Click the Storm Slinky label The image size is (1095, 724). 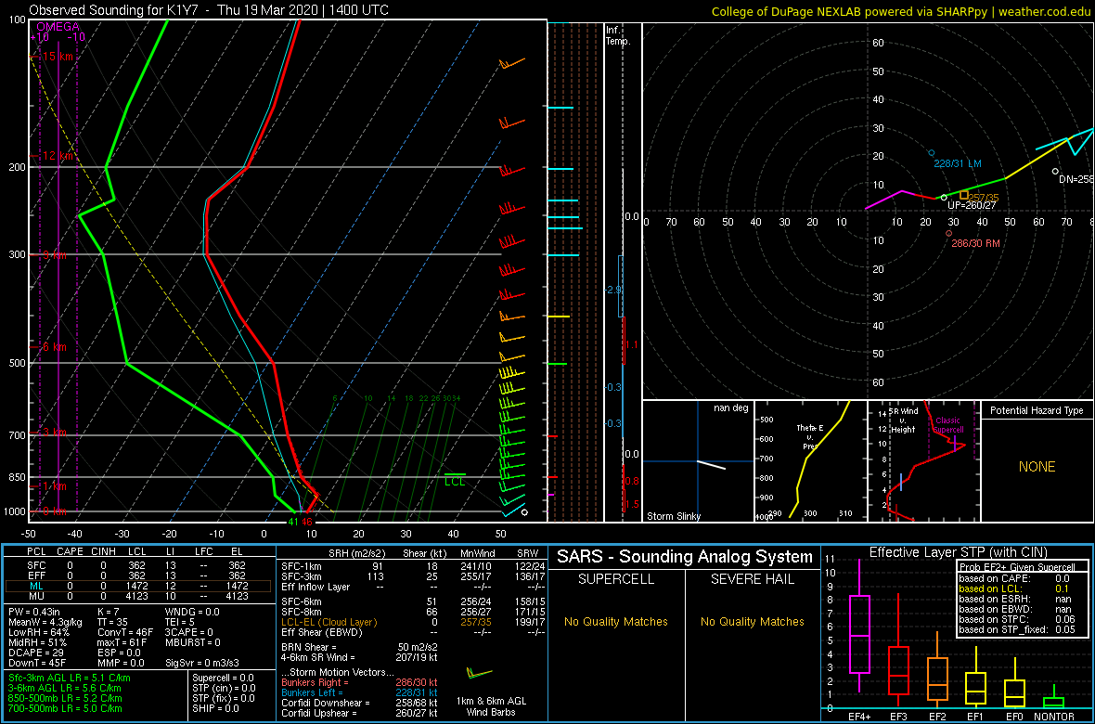click(673, 516)
